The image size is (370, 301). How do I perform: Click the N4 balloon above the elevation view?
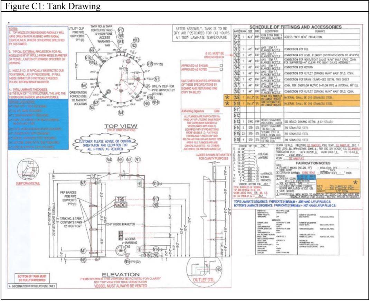109,160
